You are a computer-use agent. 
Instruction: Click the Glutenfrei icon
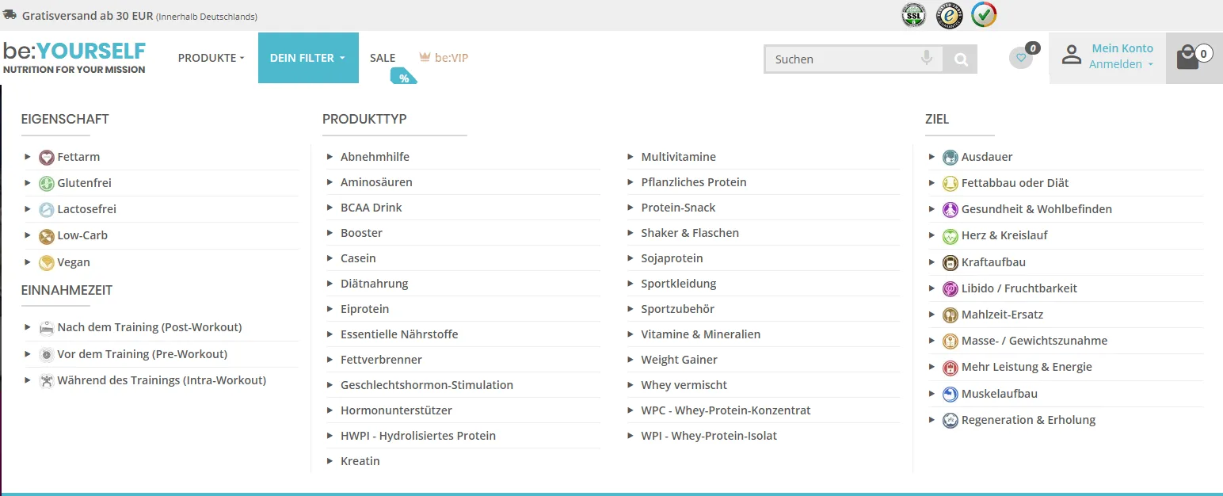tap(47, 183)
